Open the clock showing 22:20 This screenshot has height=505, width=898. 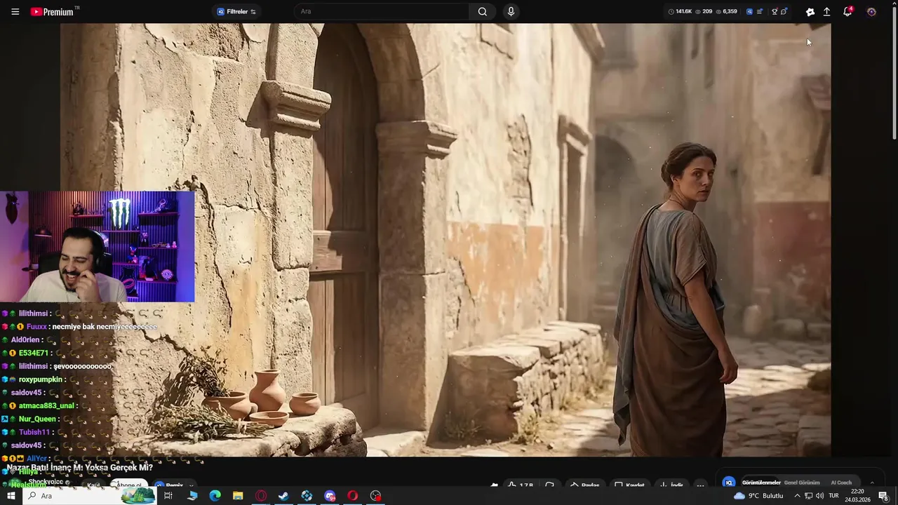(857, 496)
